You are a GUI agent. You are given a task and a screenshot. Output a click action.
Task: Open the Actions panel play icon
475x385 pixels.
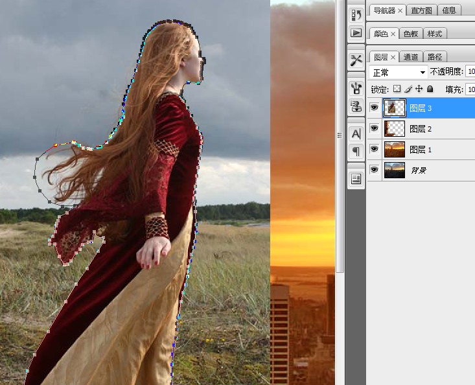356,32
